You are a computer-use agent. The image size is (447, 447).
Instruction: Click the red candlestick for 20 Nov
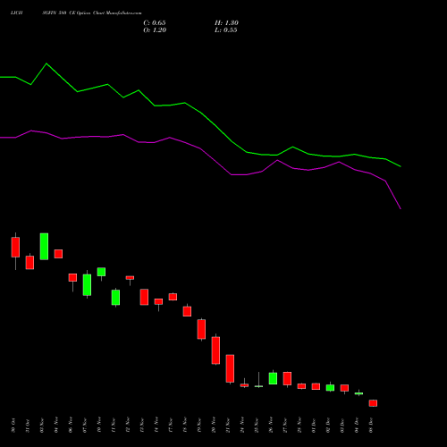(215, 350)
